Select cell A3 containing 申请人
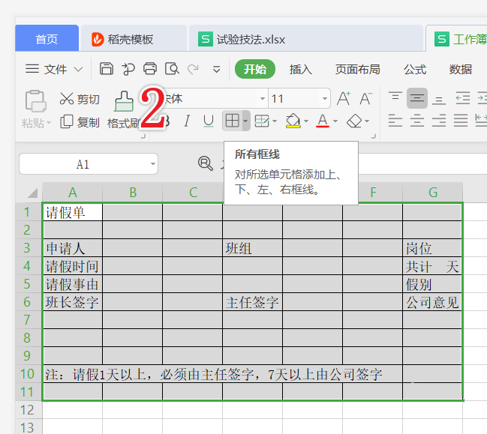487x434 pixels. pyautogui.click(x=72, y=248)
